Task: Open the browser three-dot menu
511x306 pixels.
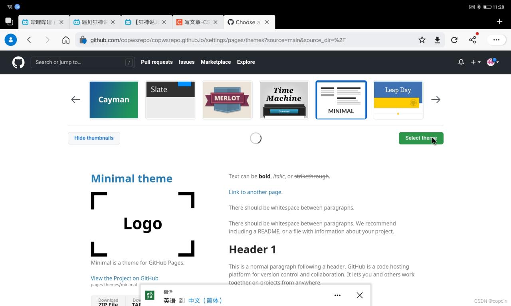Action: coord(496,40)
